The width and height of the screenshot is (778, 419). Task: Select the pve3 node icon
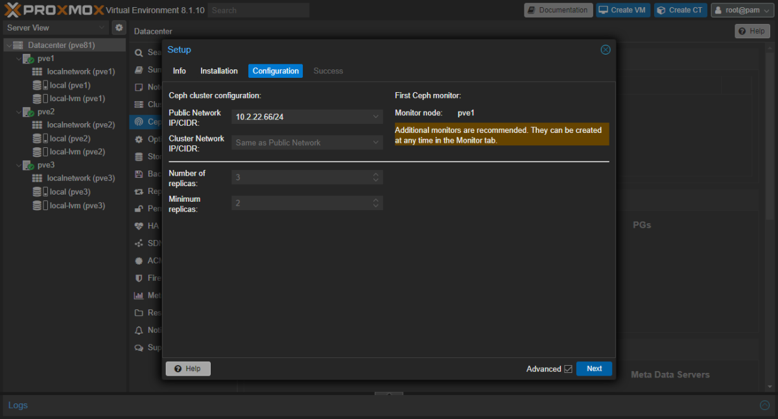click(29, 165)
